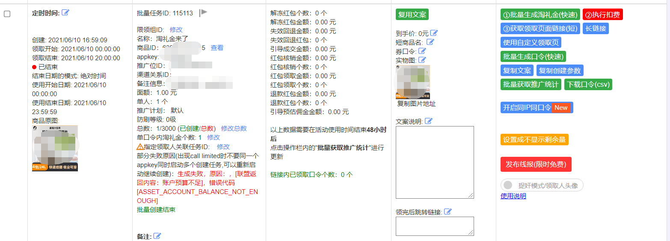Click 防刷等级: 0级 text
Screen dimensions: 670x241
click(x=157, y=119)
